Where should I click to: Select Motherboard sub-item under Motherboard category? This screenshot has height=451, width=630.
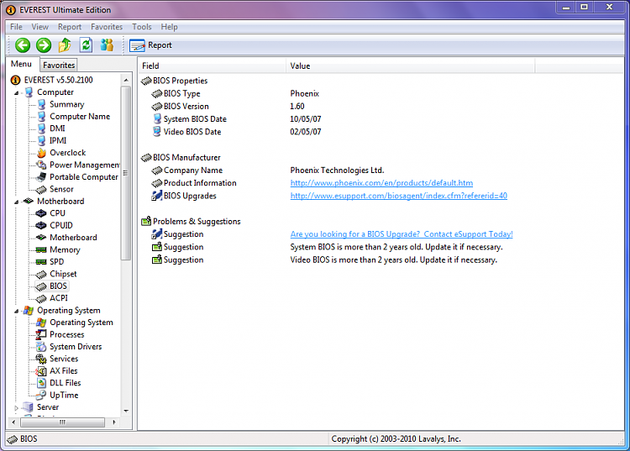[x=73, y=238]
